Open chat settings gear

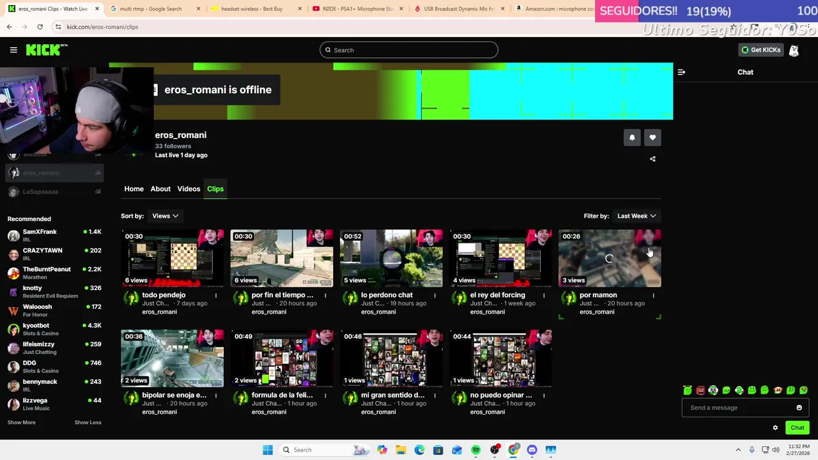(775, 428)
